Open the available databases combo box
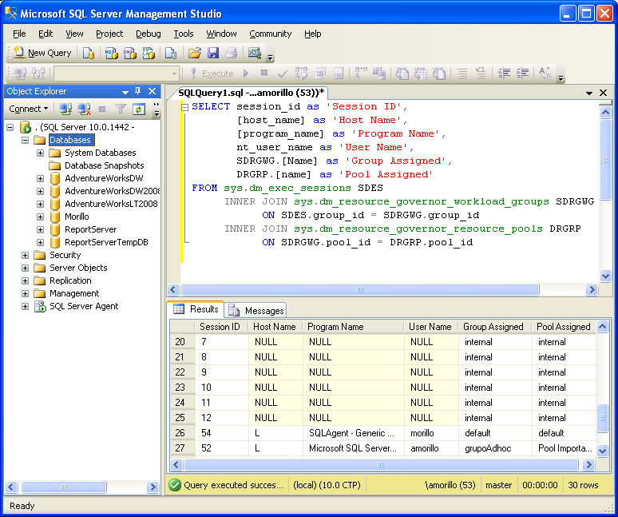Viewport: 618px width, 517px height. [117, 74]
